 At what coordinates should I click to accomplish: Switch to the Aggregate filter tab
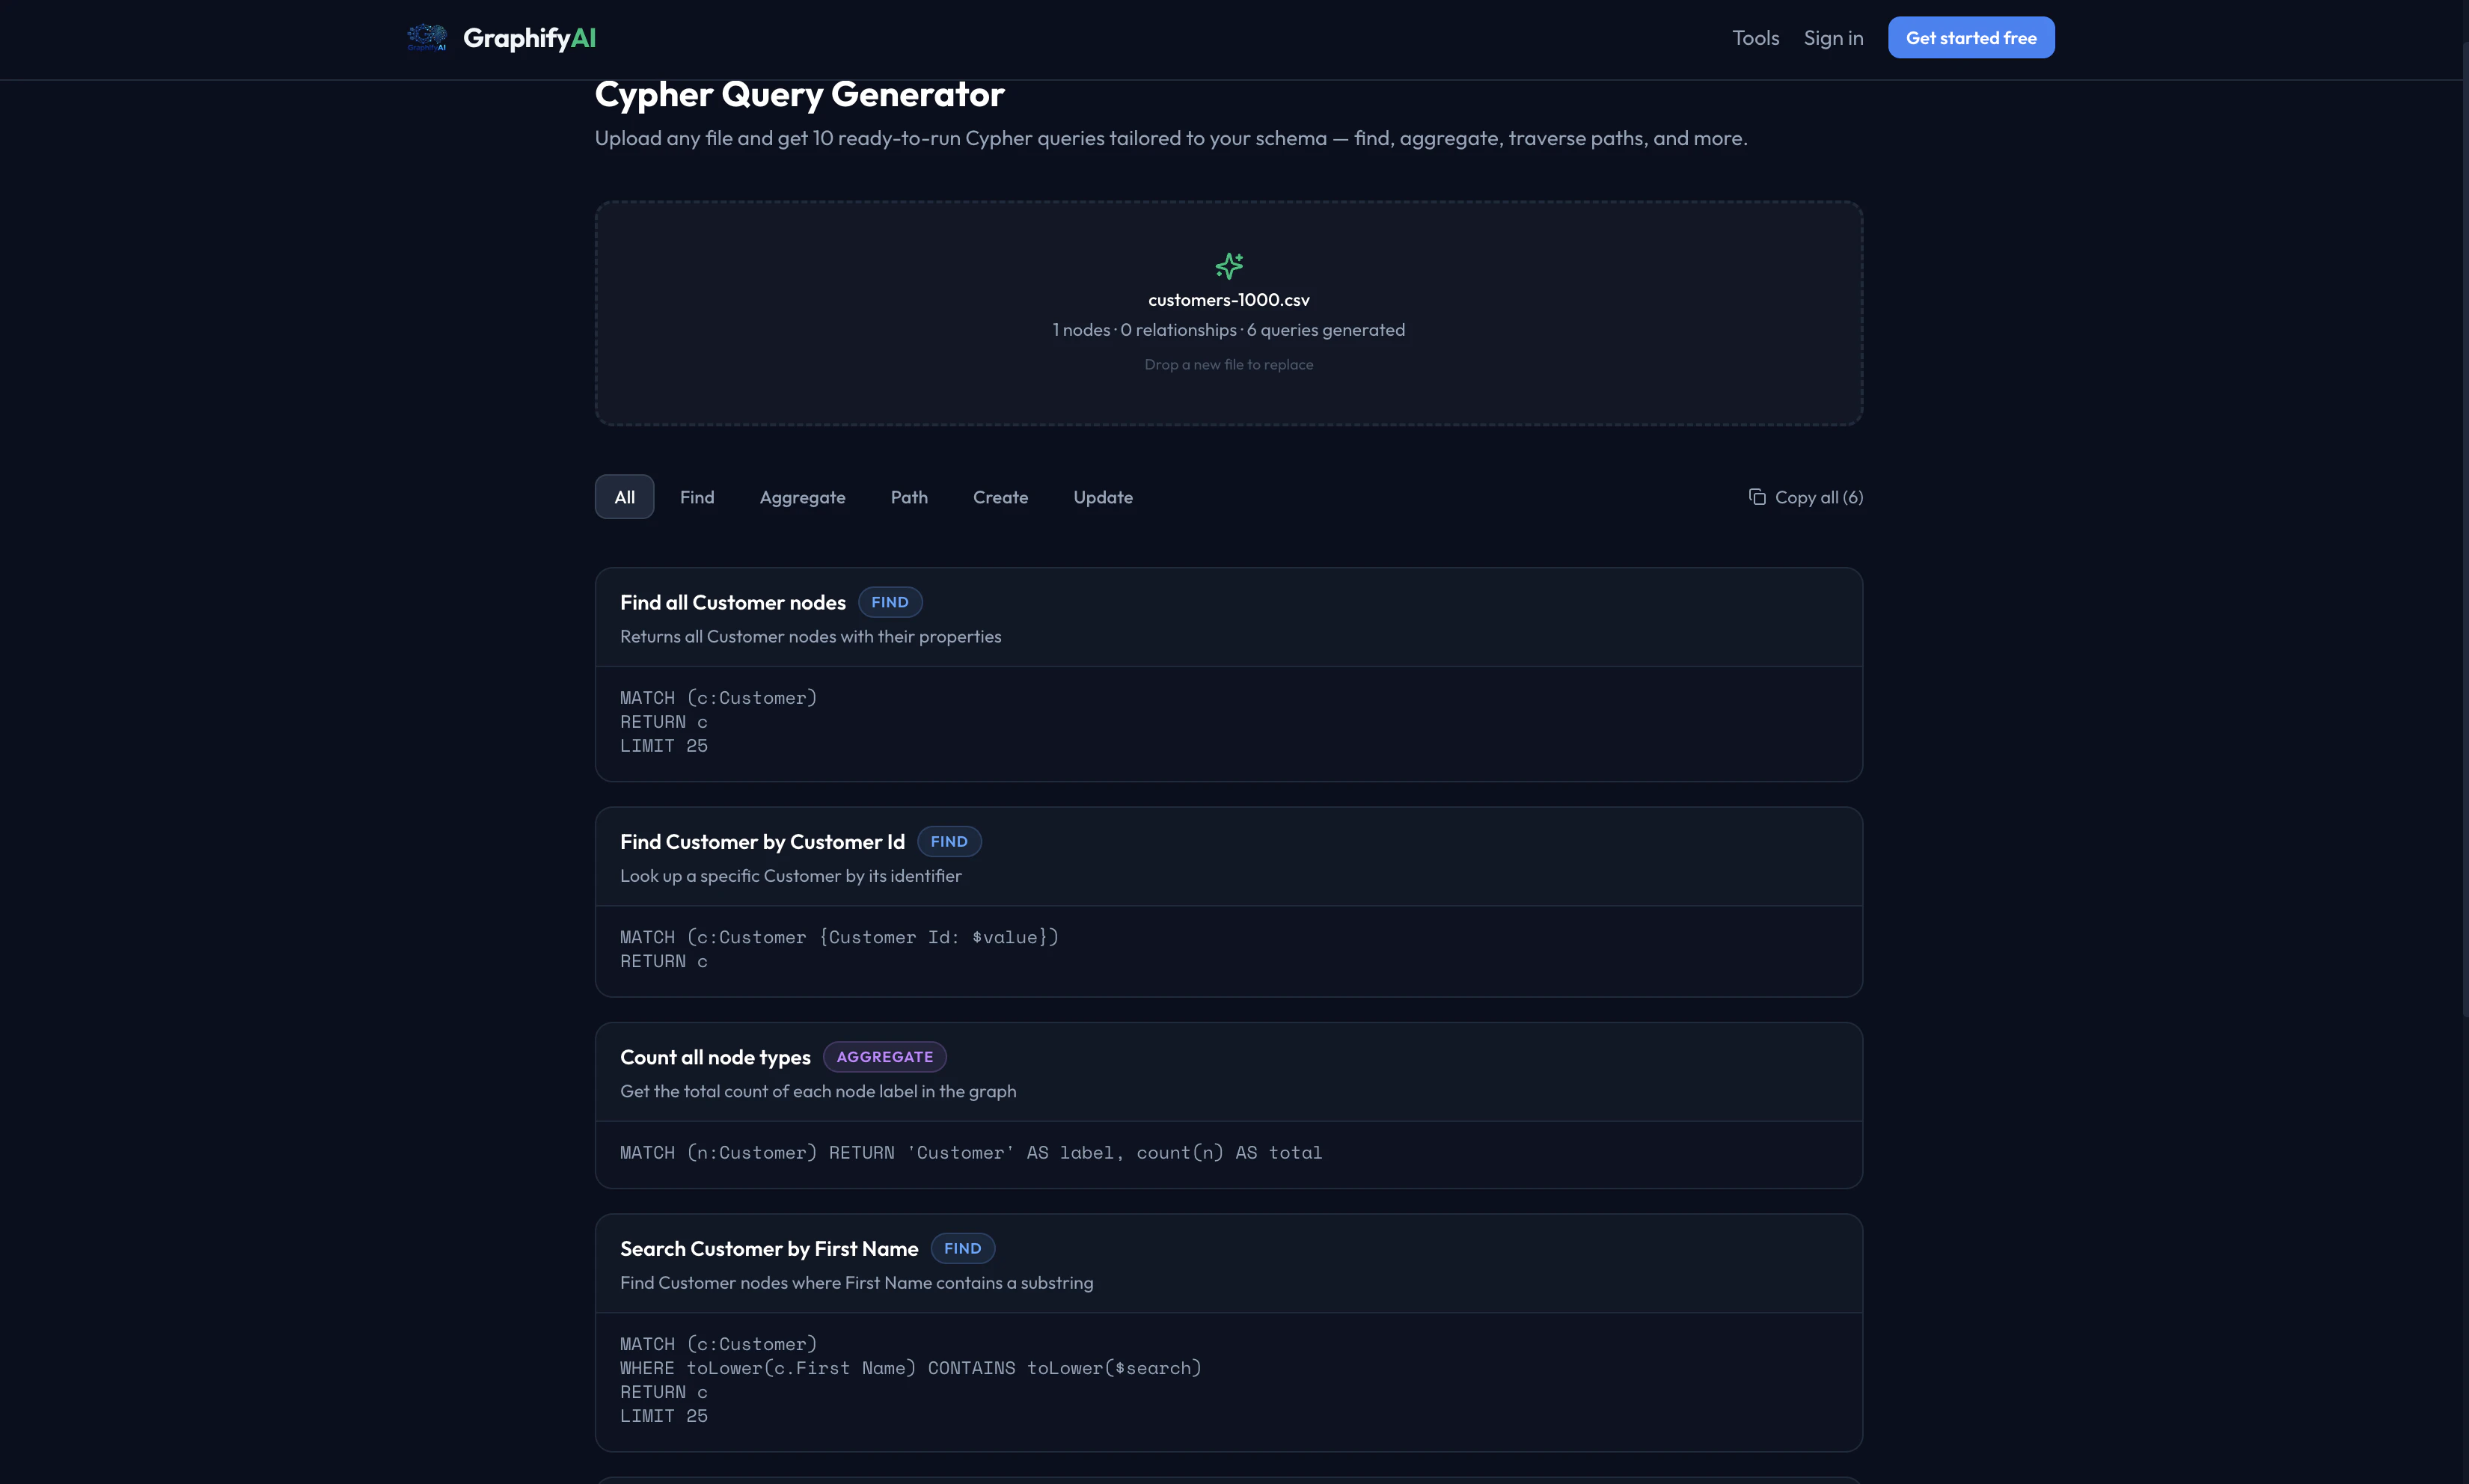[802, 497]
